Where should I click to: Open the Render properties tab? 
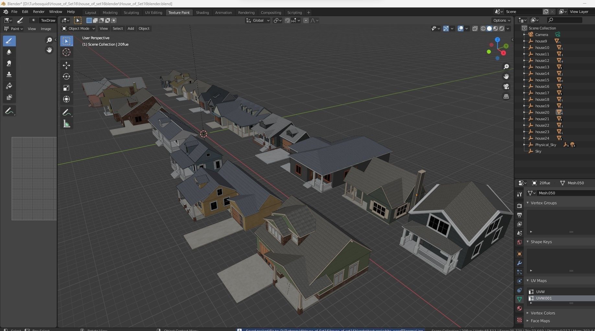click(519, 206)
